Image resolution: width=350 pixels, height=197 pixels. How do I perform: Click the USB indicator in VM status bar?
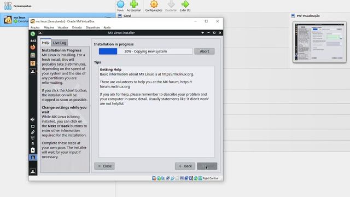coord(173,178)
